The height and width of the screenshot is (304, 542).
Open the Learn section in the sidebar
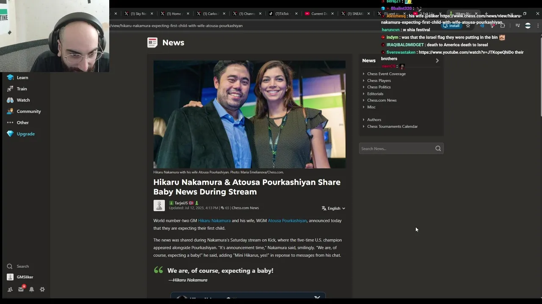click(x=17, y=78)
